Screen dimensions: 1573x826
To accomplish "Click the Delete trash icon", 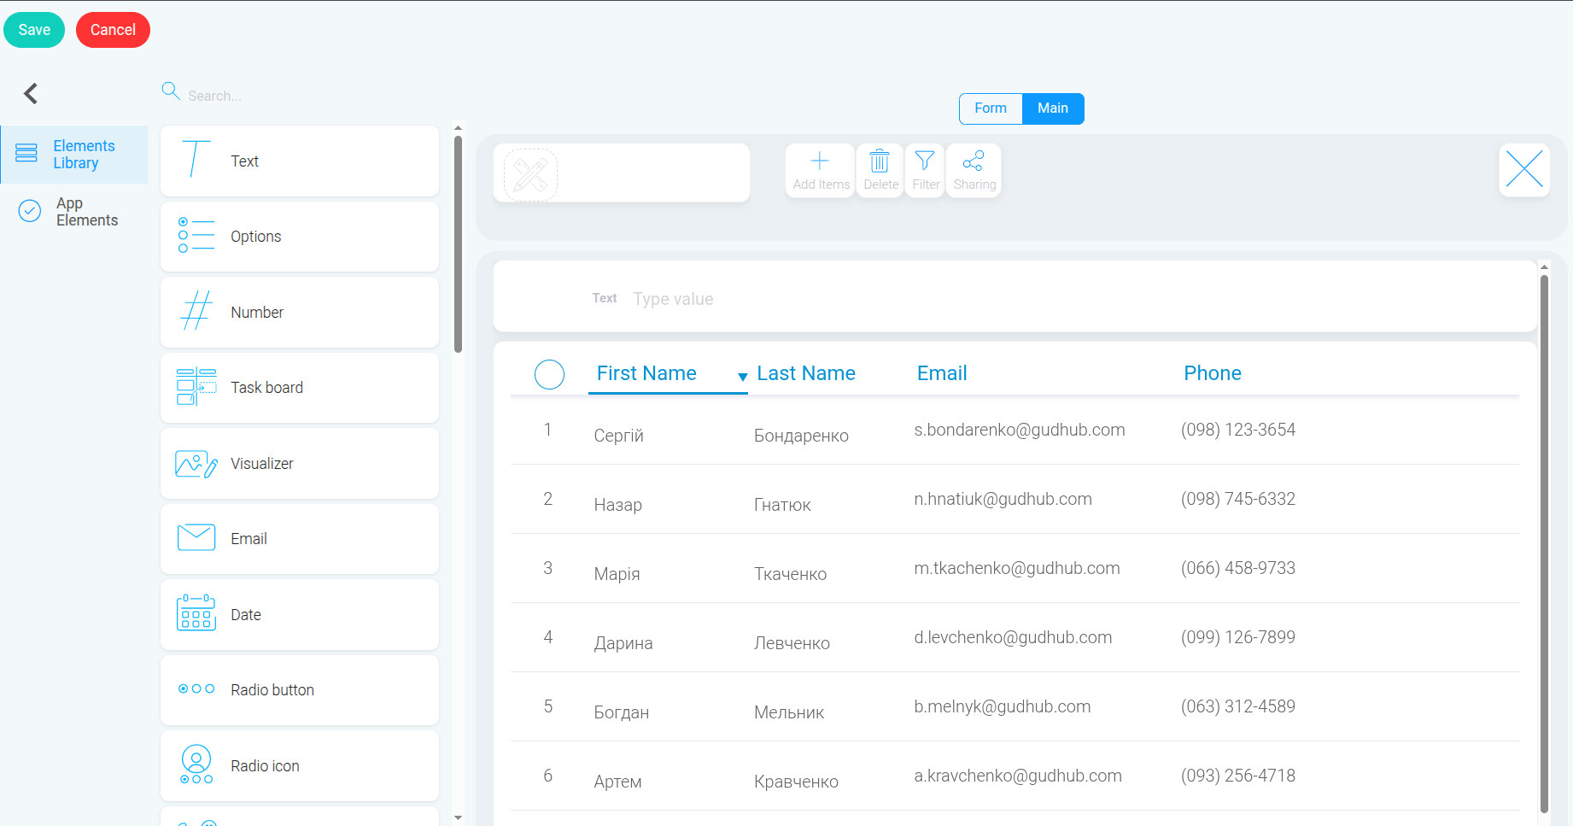I will point(880,161).
